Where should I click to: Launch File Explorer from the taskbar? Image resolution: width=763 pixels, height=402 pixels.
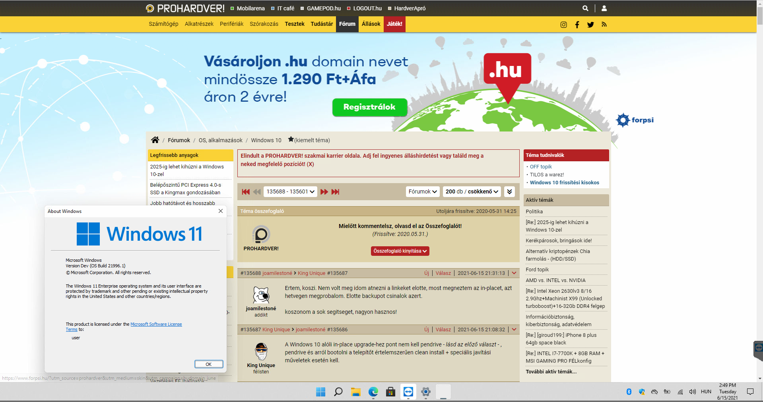pos(356,392)
